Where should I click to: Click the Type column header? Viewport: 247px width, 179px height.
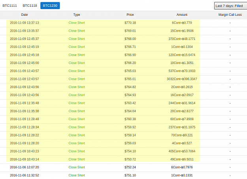click(x=77, y=15)
